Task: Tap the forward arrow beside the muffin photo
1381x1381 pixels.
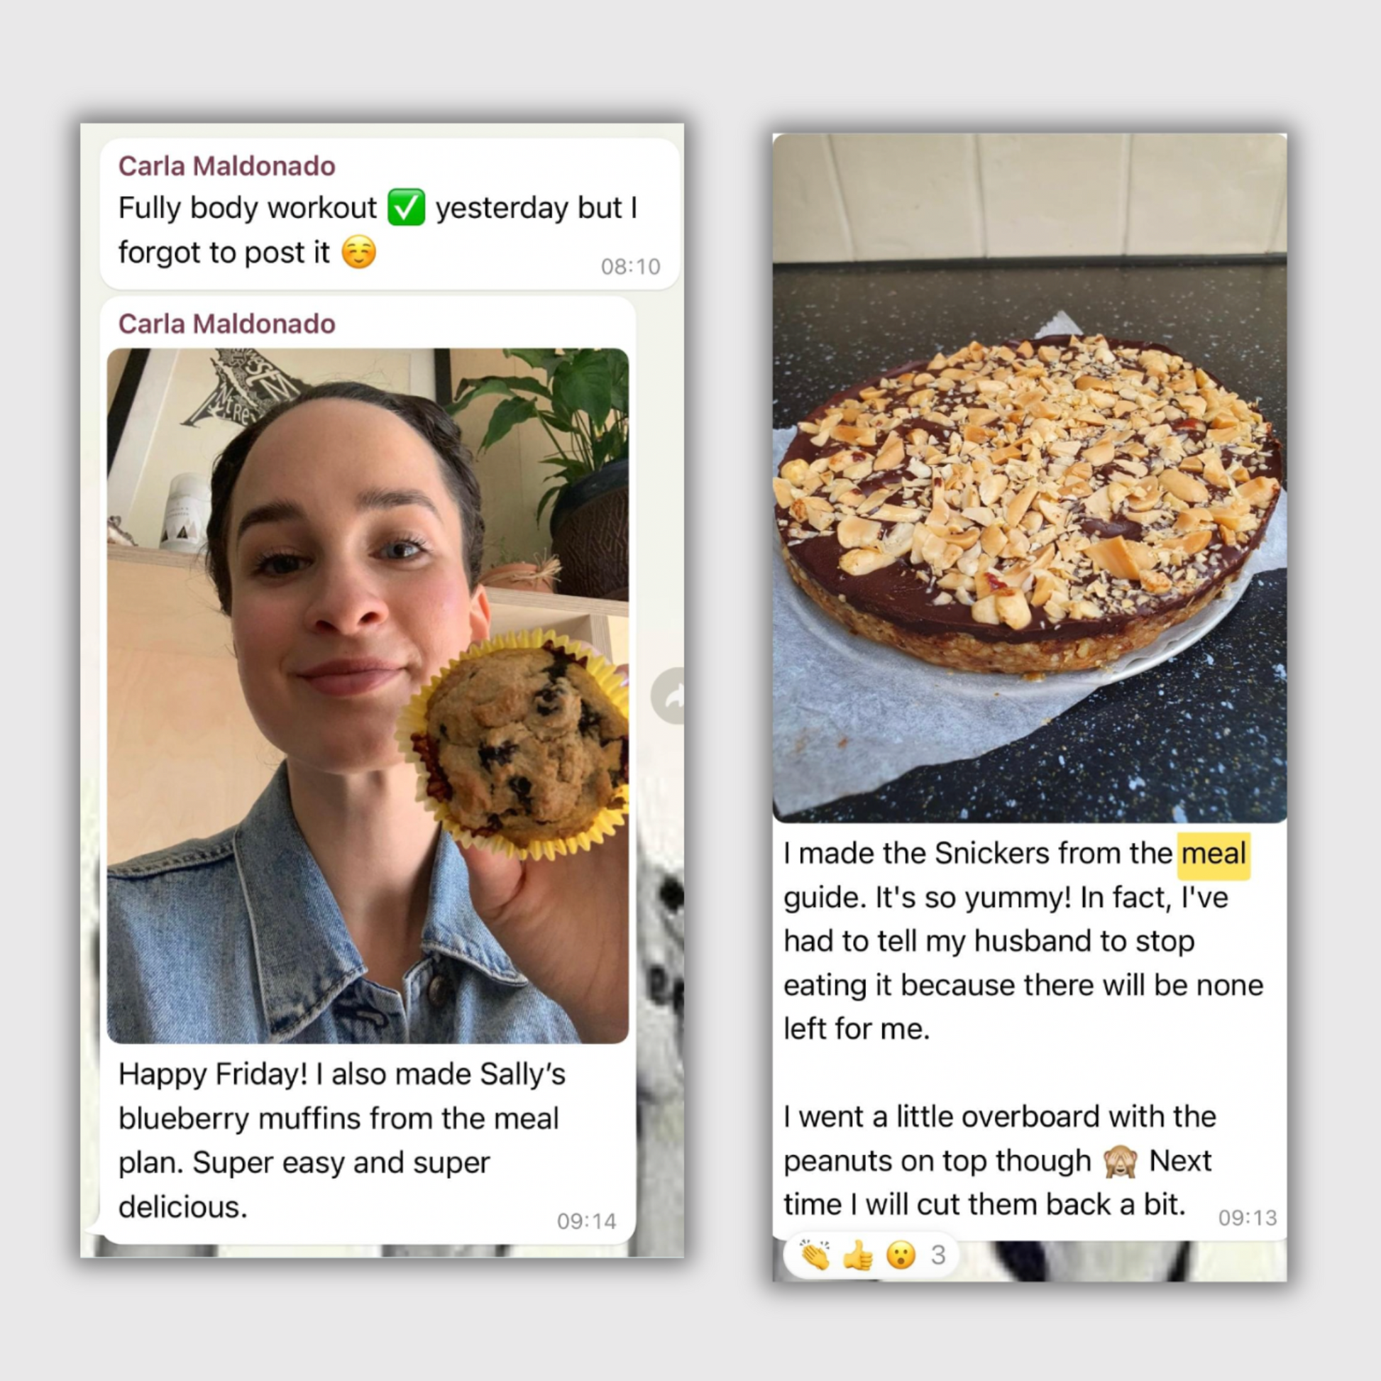Action: coord(669,695)
